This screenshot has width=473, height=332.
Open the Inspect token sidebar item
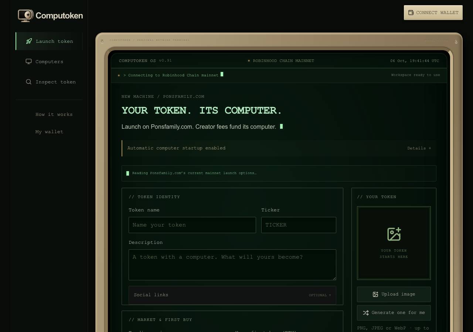49,82
